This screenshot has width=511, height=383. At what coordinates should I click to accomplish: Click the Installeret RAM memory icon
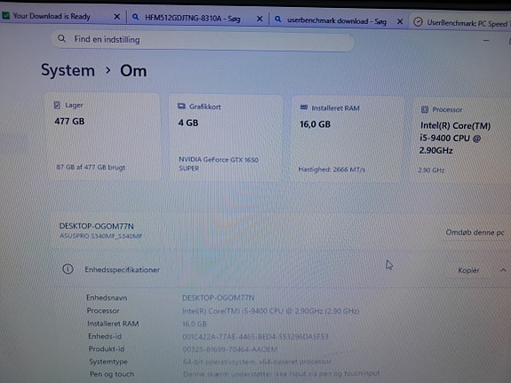[304, 108]
